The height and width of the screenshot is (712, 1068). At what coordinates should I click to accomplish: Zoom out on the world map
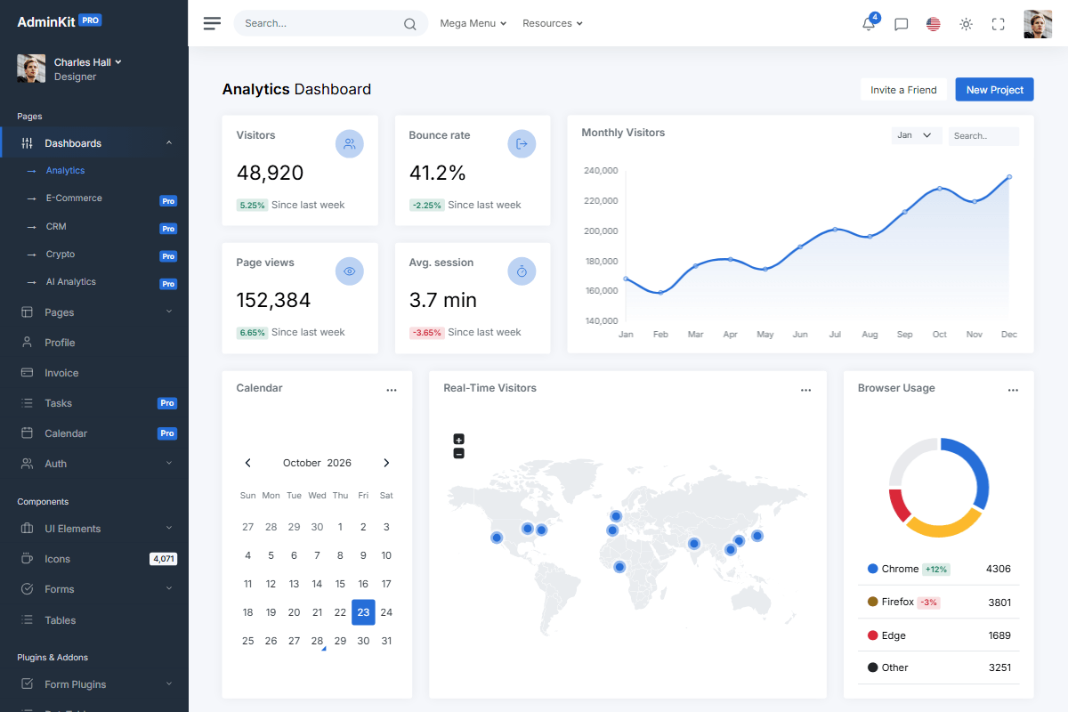459,453
